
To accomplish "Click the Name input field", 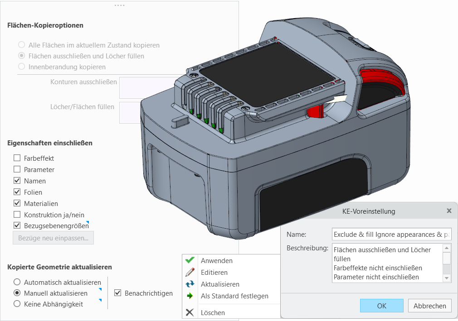I will 392,235.
